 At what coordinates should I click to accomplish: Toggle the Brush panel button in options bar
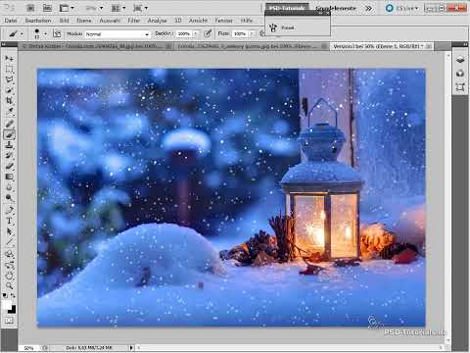[57, 33]
